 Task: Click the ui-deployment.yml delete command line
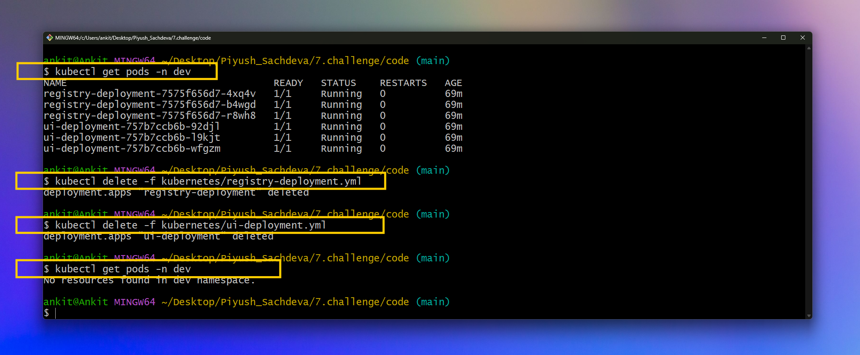(185, 225)
